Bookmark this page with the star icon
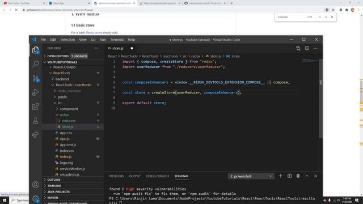The height and width of the screenshot is (204, 363). click(333, 10)
